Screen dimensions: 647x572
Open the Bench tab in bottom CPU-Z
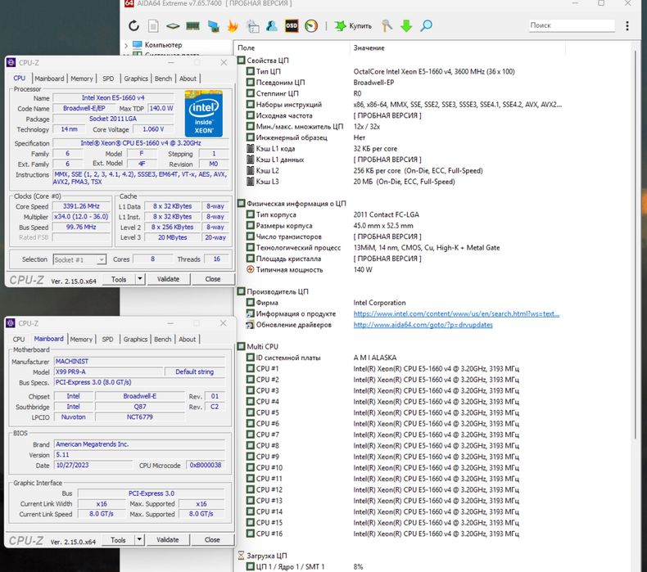click(x=163, y=339)
